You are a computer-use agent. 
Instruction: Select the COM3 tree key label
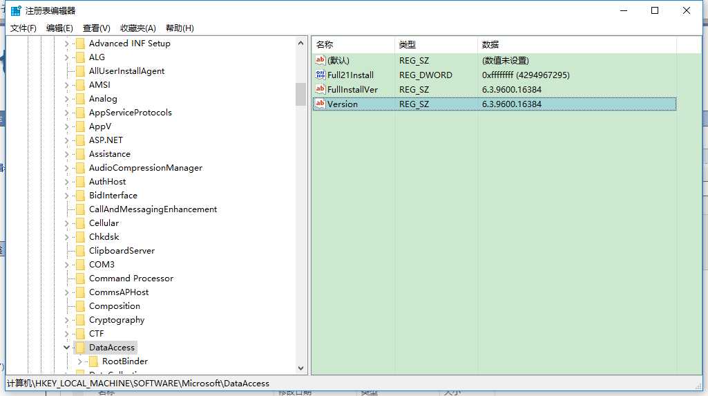point(102,264)
